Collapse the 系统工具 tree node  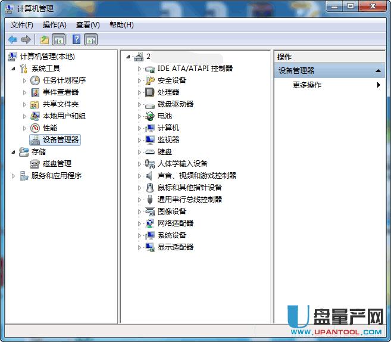pos(13,69)
